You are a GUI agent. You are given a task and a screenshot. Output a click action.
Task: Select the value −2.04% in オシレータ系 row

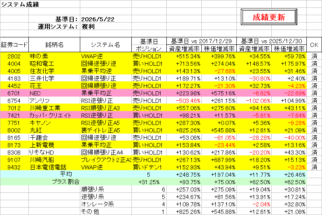tap(254, 204)
